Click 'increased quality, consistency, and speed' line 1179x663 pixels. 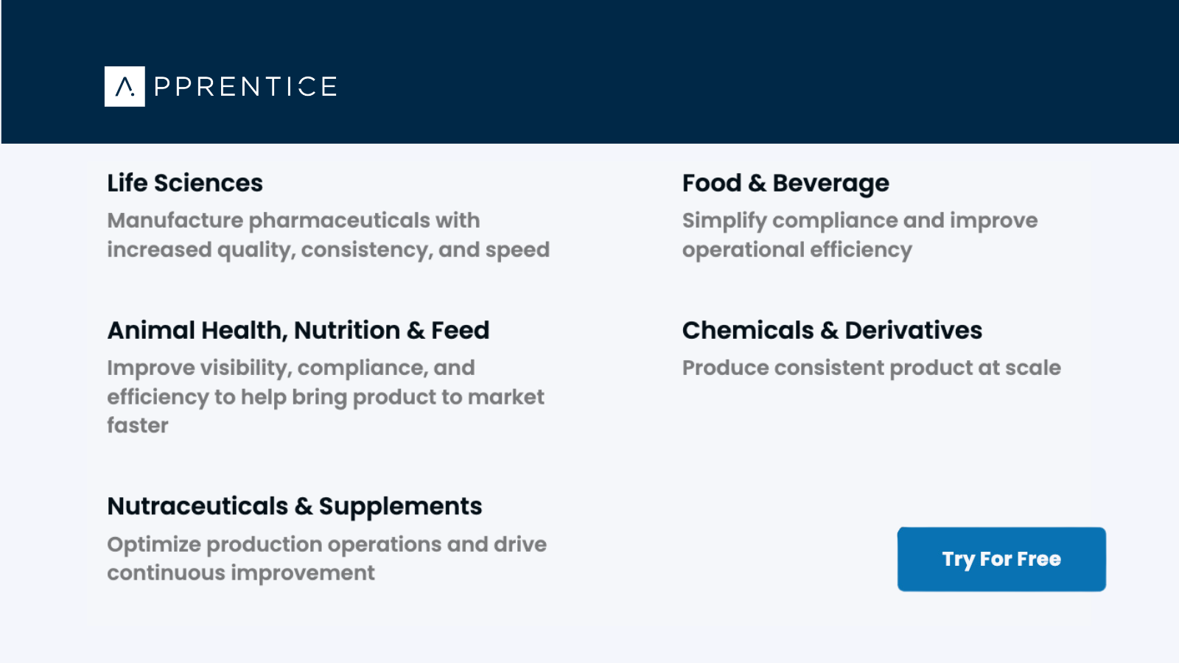point(328,250)
